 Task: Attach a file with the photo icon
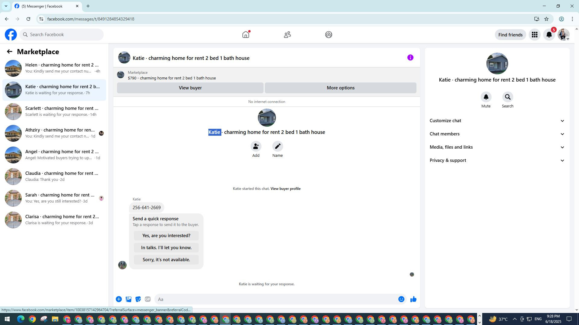pyautogui.click(x=128, y=299)
